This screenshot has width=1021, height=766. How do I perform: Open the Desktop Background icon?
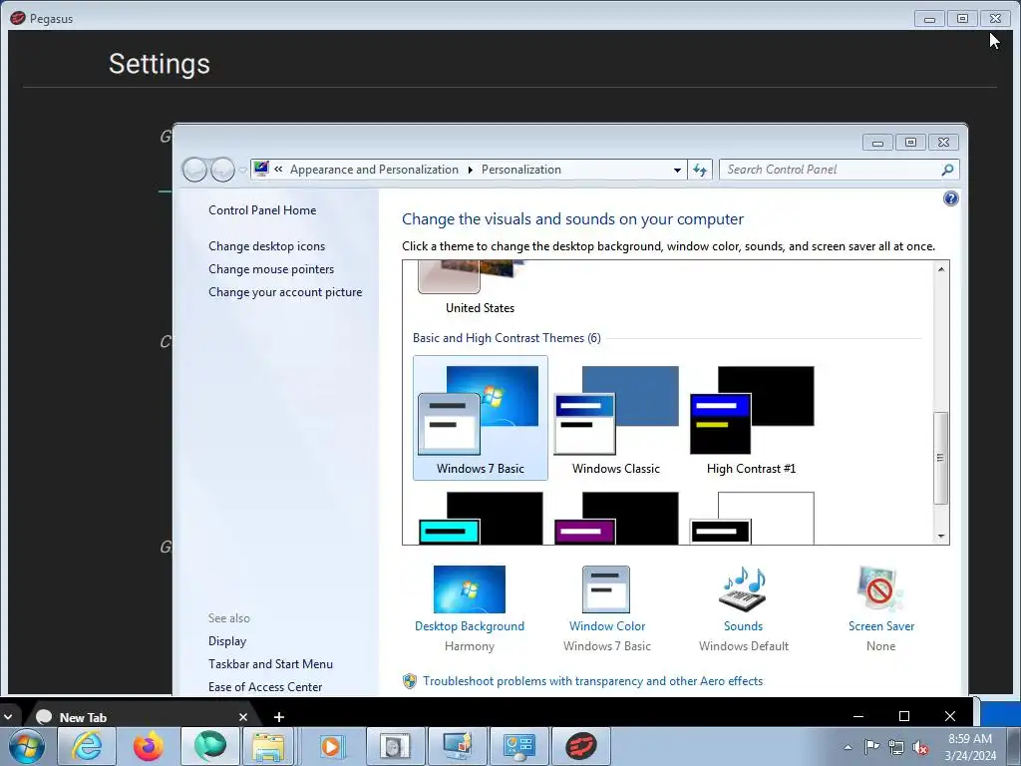pyautogui.click(x=469, y=588)
